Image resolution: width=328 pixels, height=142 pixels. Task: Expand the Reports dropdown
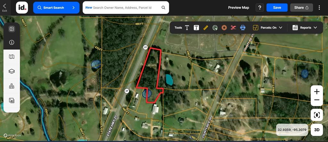[305, 28]
